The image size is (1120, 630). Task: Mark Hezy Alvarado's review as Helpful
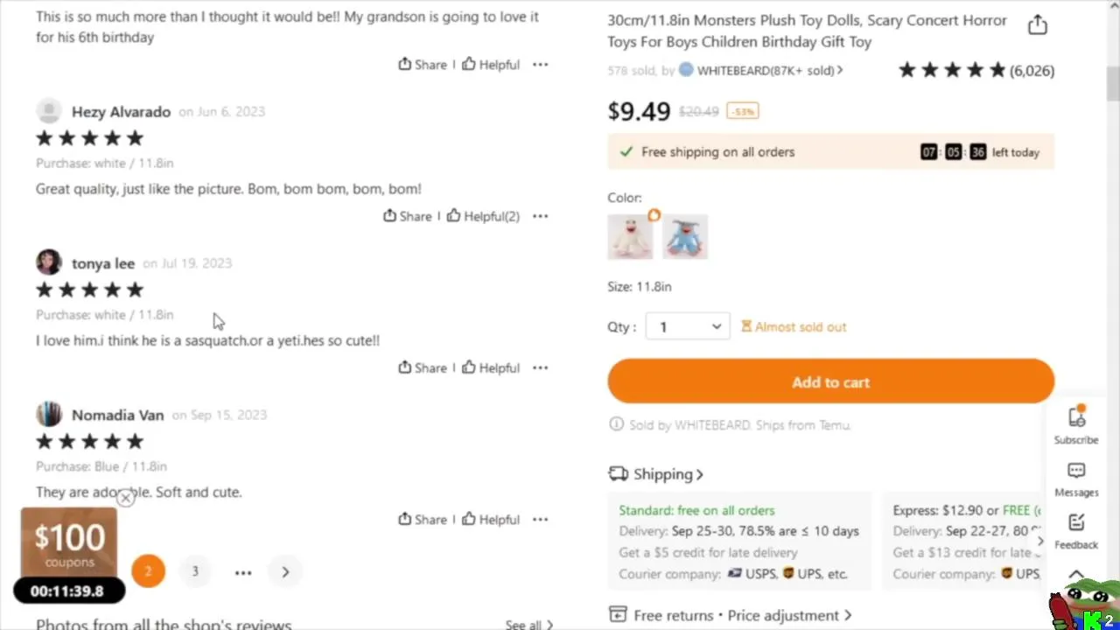coord(482,216)
